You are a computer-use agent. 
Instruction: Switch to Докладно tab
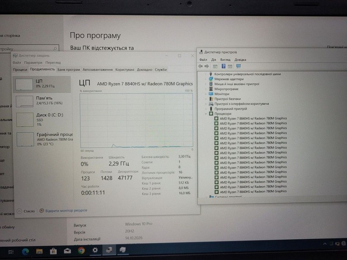(x=145, y=70)
